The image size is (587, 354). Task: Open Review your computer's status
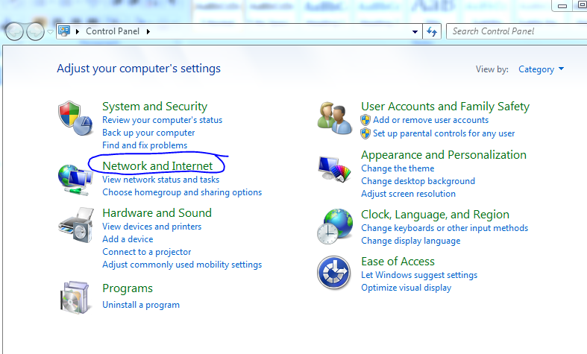[x=162, y=120]
